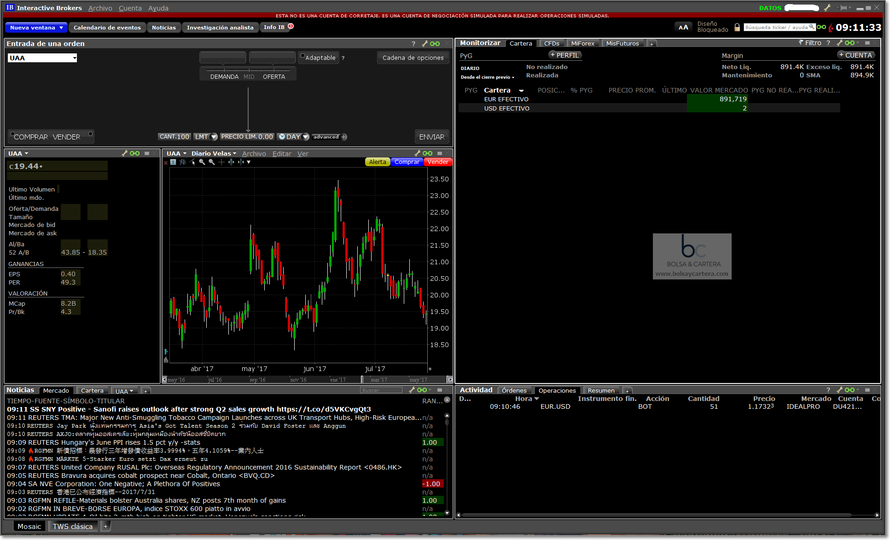This screenshot has width=890, height=540.
Task: Open the question mark help of the order entry panel
Action: tap(413, 44)
